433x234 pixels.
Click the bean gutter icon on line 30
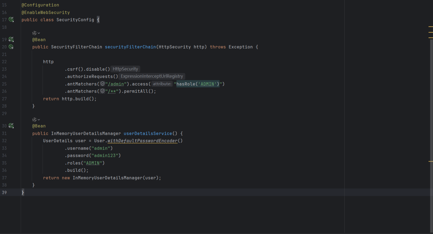11,126
